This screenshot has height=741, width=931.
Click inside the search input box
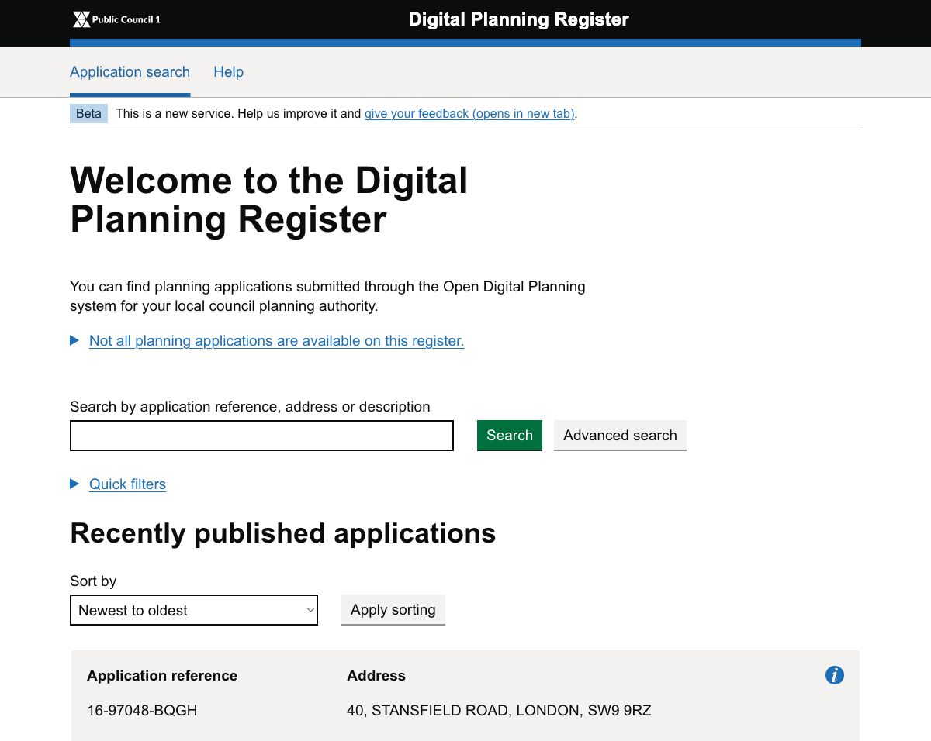click(261, 435)
